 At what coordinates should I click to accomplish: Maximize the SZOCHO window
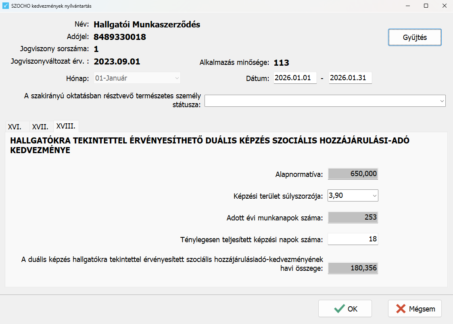[x=426, y=6]
